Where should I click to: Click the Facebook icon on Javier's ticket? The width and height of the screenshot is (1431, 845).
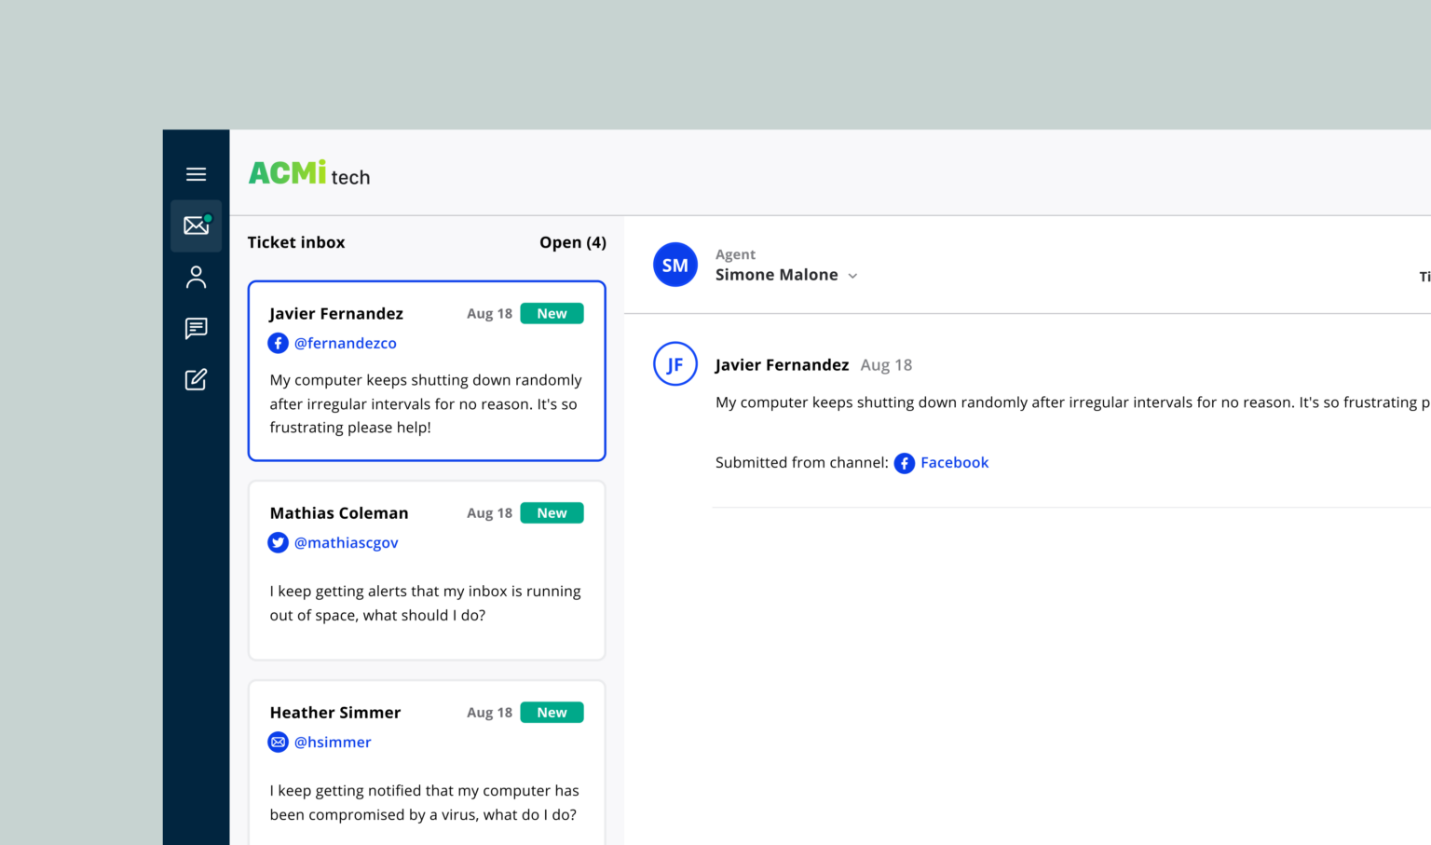point(278,343)
